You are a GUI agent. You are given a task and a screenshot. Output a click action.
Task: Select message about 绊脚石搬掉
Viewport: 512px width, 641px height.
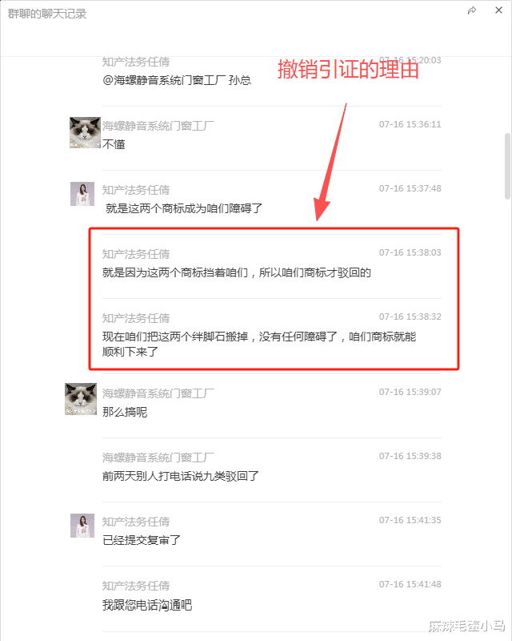259,345
